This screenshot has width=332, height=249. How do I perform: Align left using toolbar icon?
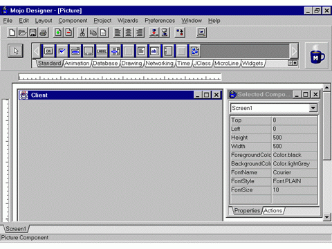click(118, 33)
